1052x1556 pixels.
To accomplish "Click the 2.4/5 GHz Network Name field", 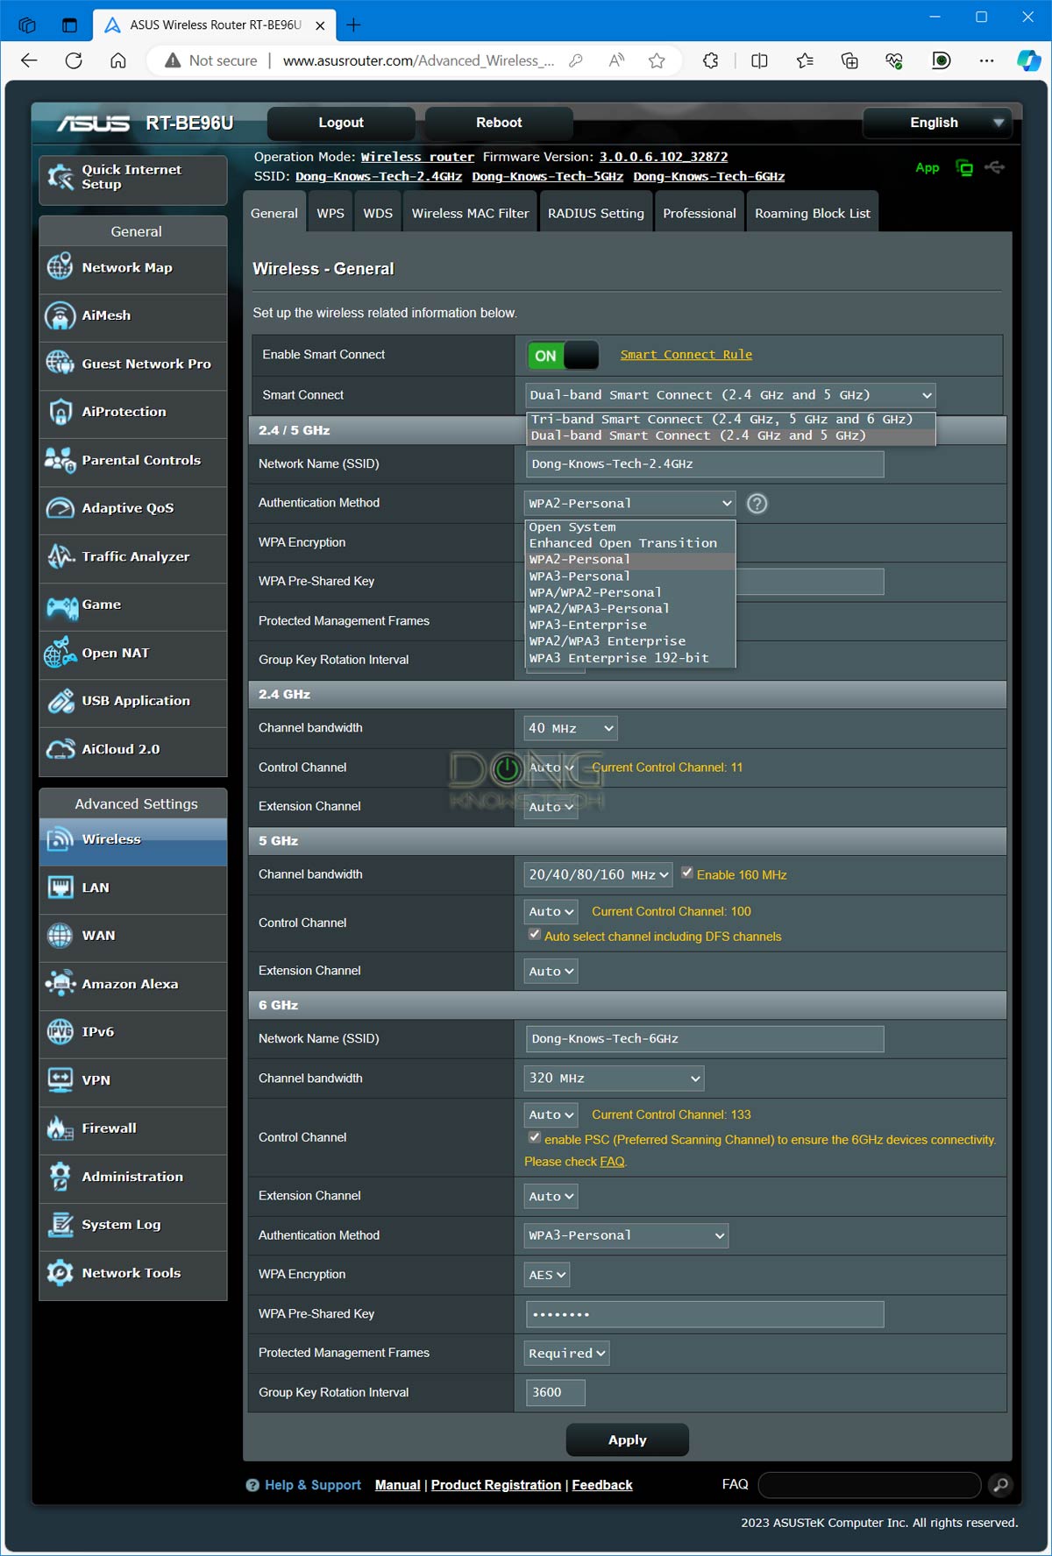I will (705, 464).
